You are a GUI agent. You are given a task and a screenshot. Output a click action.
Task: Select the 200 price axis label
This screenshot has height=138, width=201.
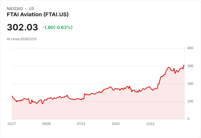click(190, 84)
